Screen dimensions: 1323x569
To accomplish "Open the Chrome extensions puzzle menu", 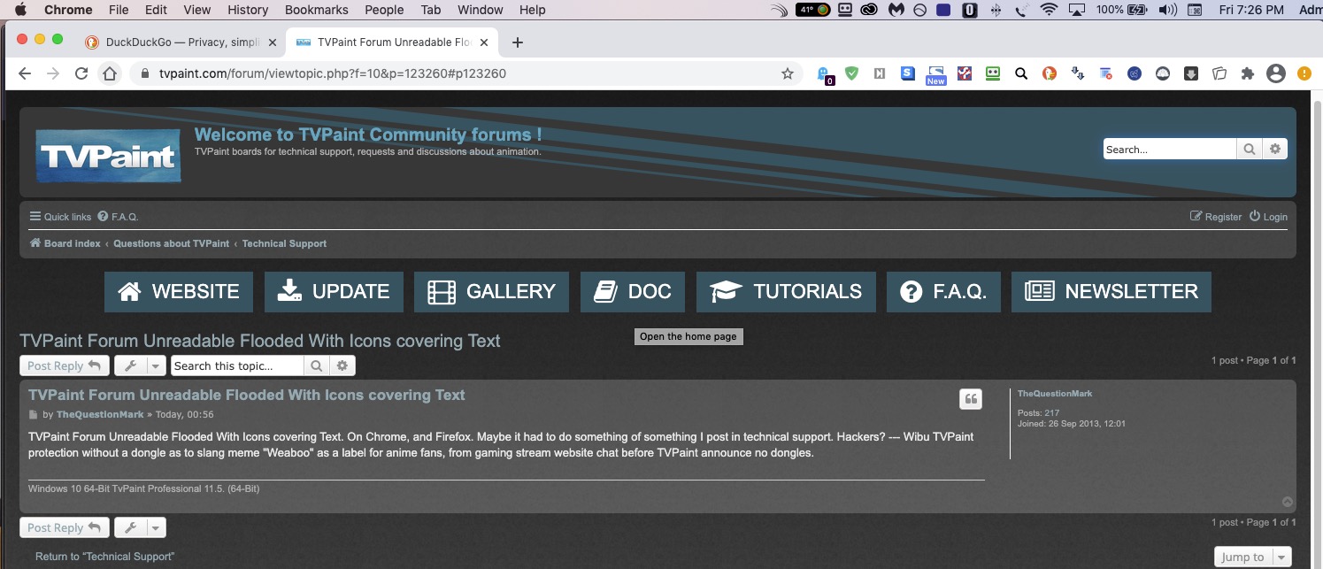I will 1248,73.
